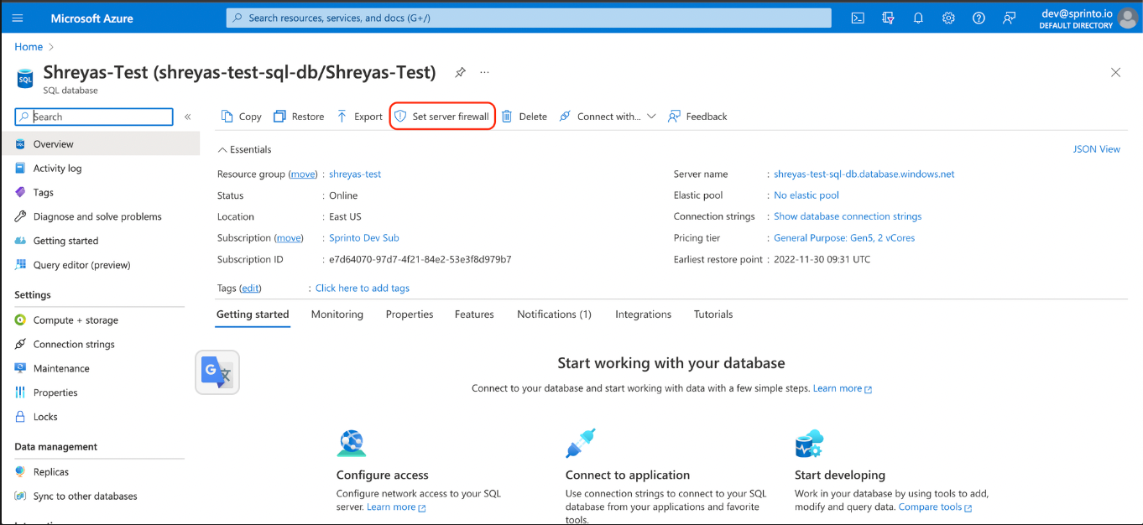Open portal settings gear icon
This screenshot has height=525, width=1143.
click(948, 18)
